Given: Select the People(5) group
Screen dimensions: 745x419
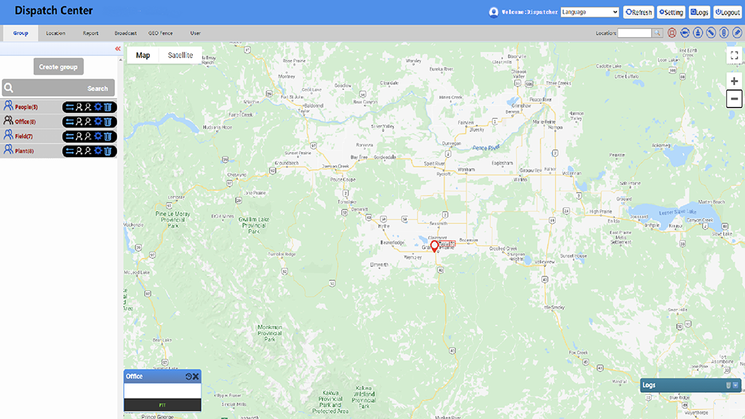Looking at the screenshot, I should 26,108.
